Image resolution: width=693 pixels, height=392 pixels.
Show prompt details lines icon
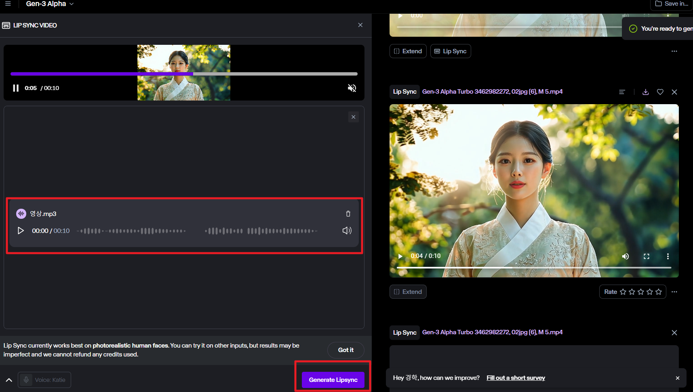tap(622, 92)
